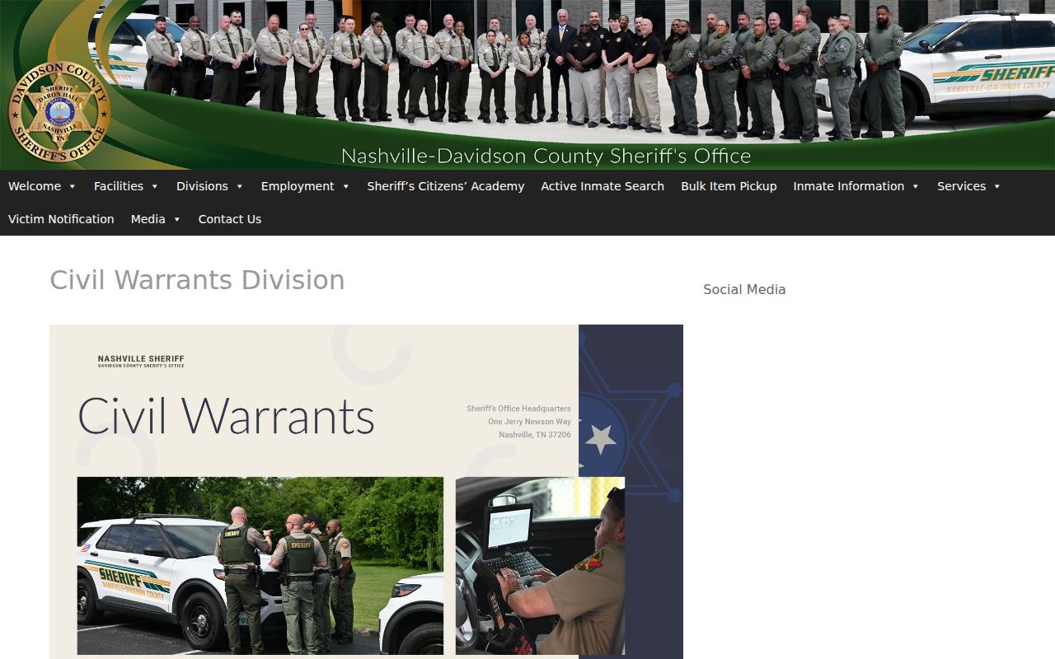The image size is (1055, 659).
Task: Expand the Media dropdown arrow
Action: pos(176,220)
